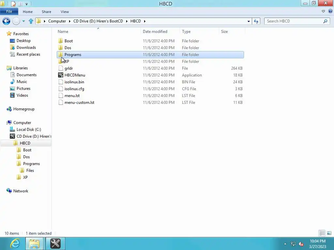The image size is (334, 250).
Task: Open the address bar history dropdown
Action: pyautogui.click(x=248, y=21)
